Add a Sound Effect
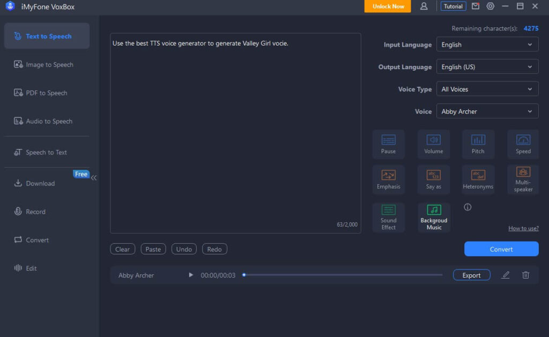Image resolution: width=549 pixels, height=337 pixels. 388,218
